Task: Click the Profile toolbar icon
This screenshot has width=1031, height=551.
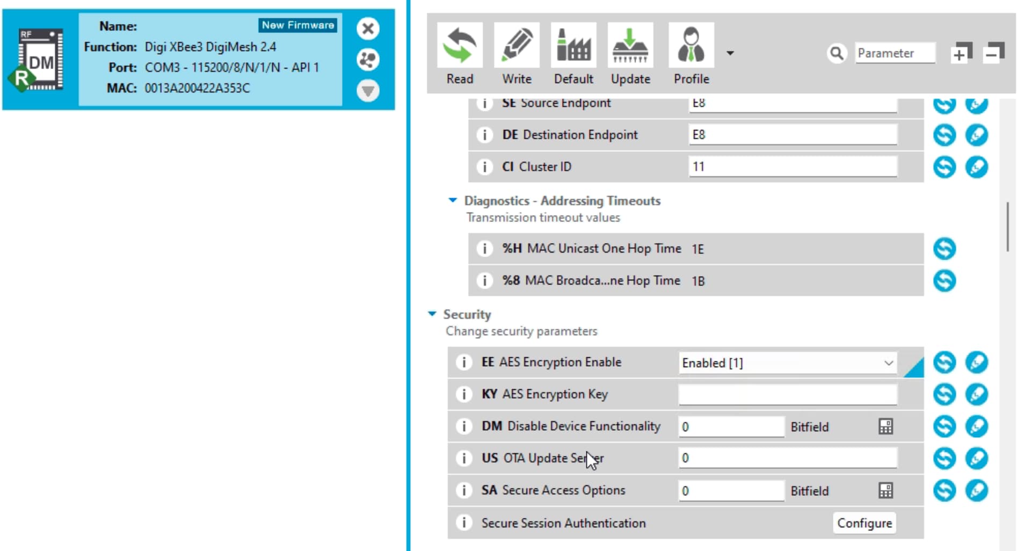Action: click(x=691, y=46)
